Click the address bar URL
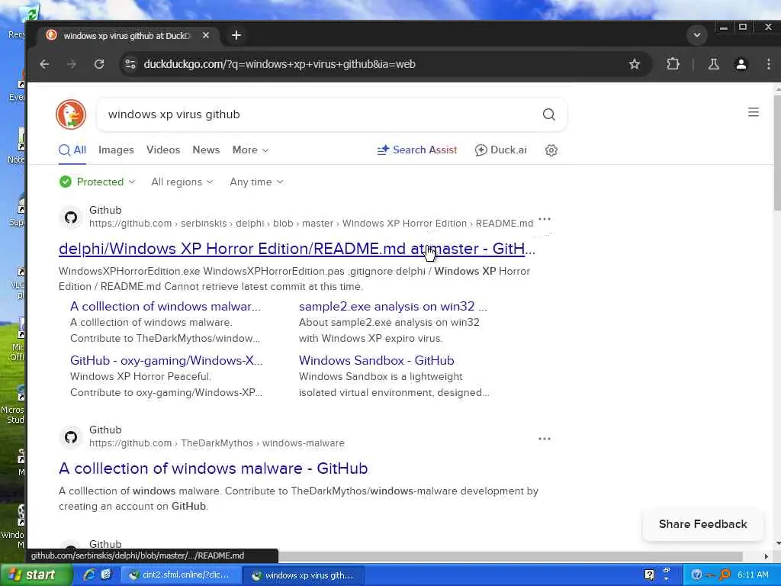 tap(279, 64)
